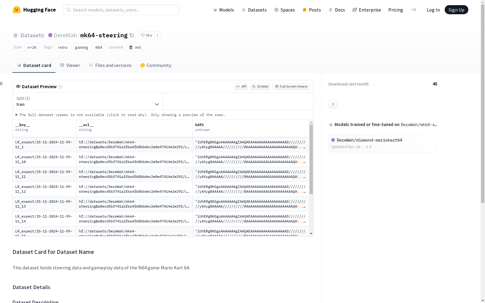Click the retro tag

coord(63,47)
